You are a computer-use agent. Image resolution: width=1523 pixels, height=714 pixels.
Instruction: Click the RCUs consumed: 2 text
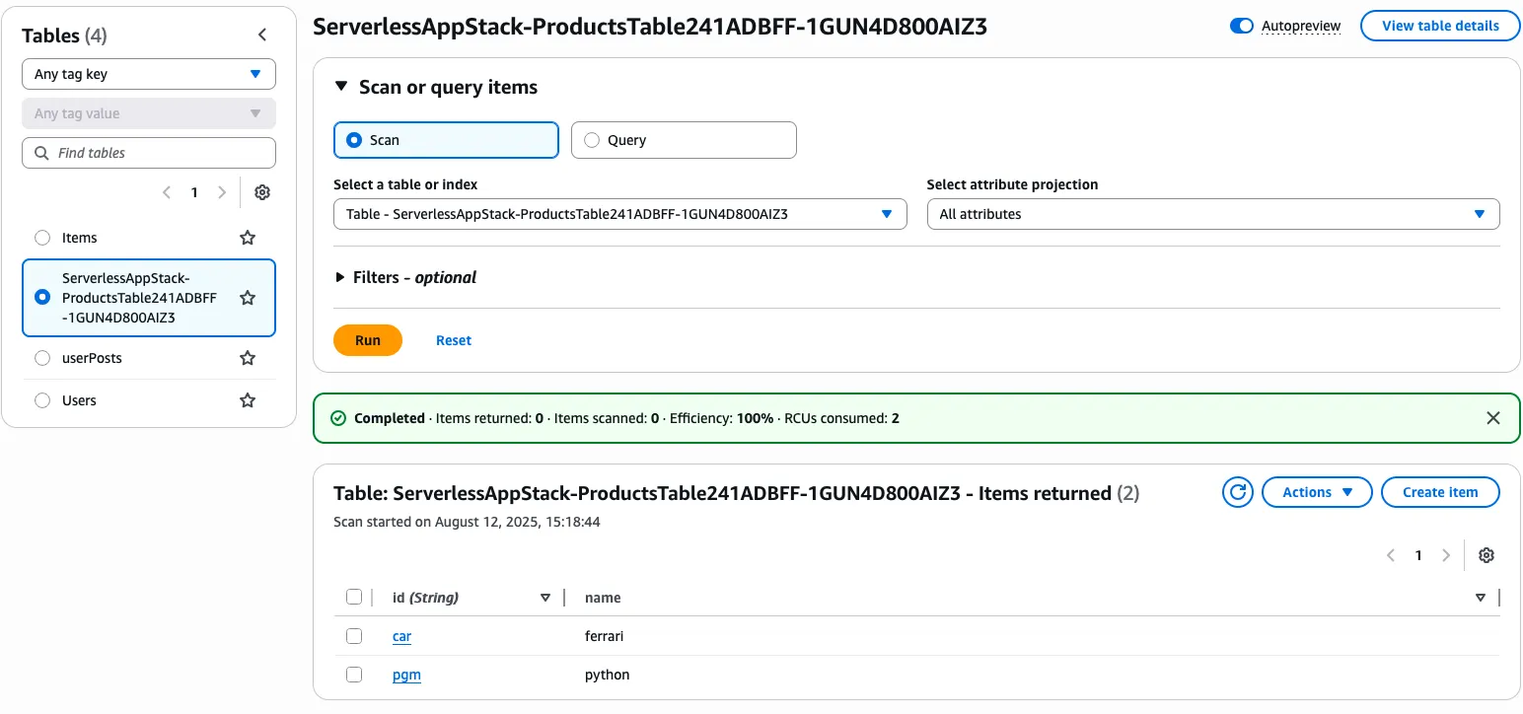[841, 418]
